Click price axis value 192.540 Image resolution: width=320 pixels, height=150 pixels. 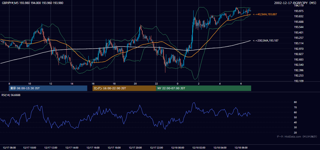point(299,65)
